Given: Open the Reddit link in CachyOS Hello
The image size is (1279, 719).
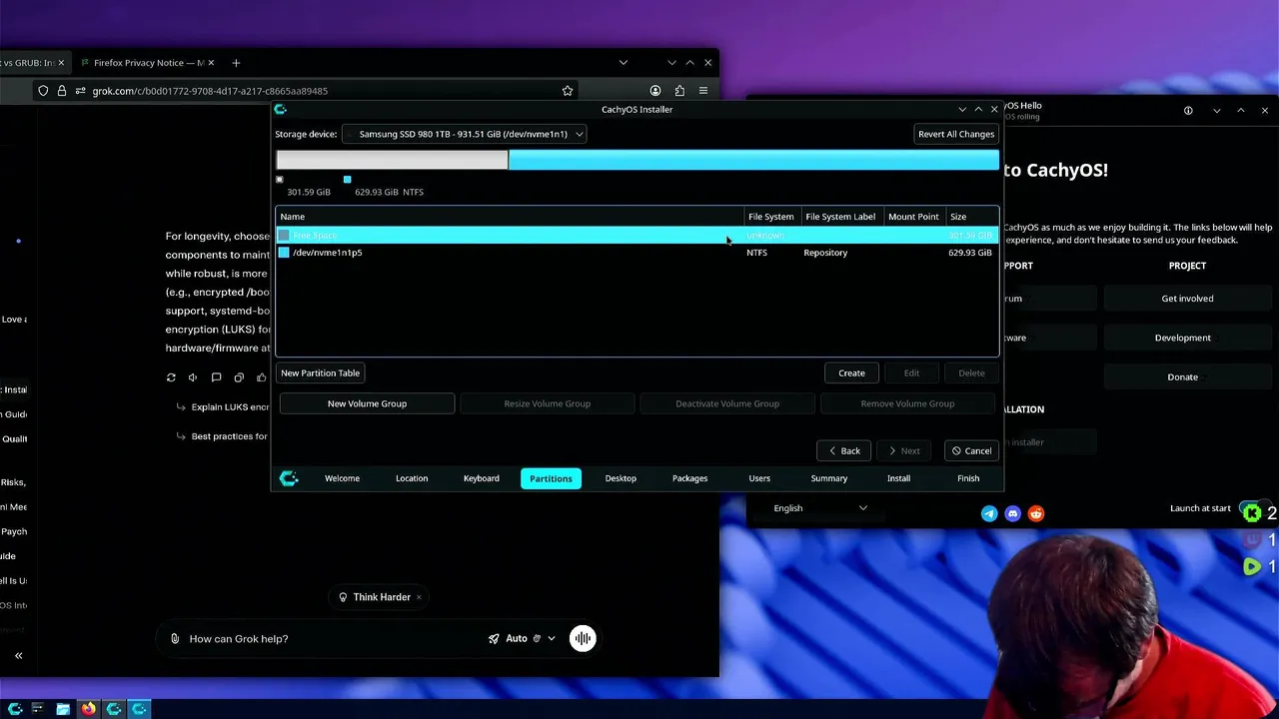Looking at the screenshot, I should click(x=1036, y=513).
